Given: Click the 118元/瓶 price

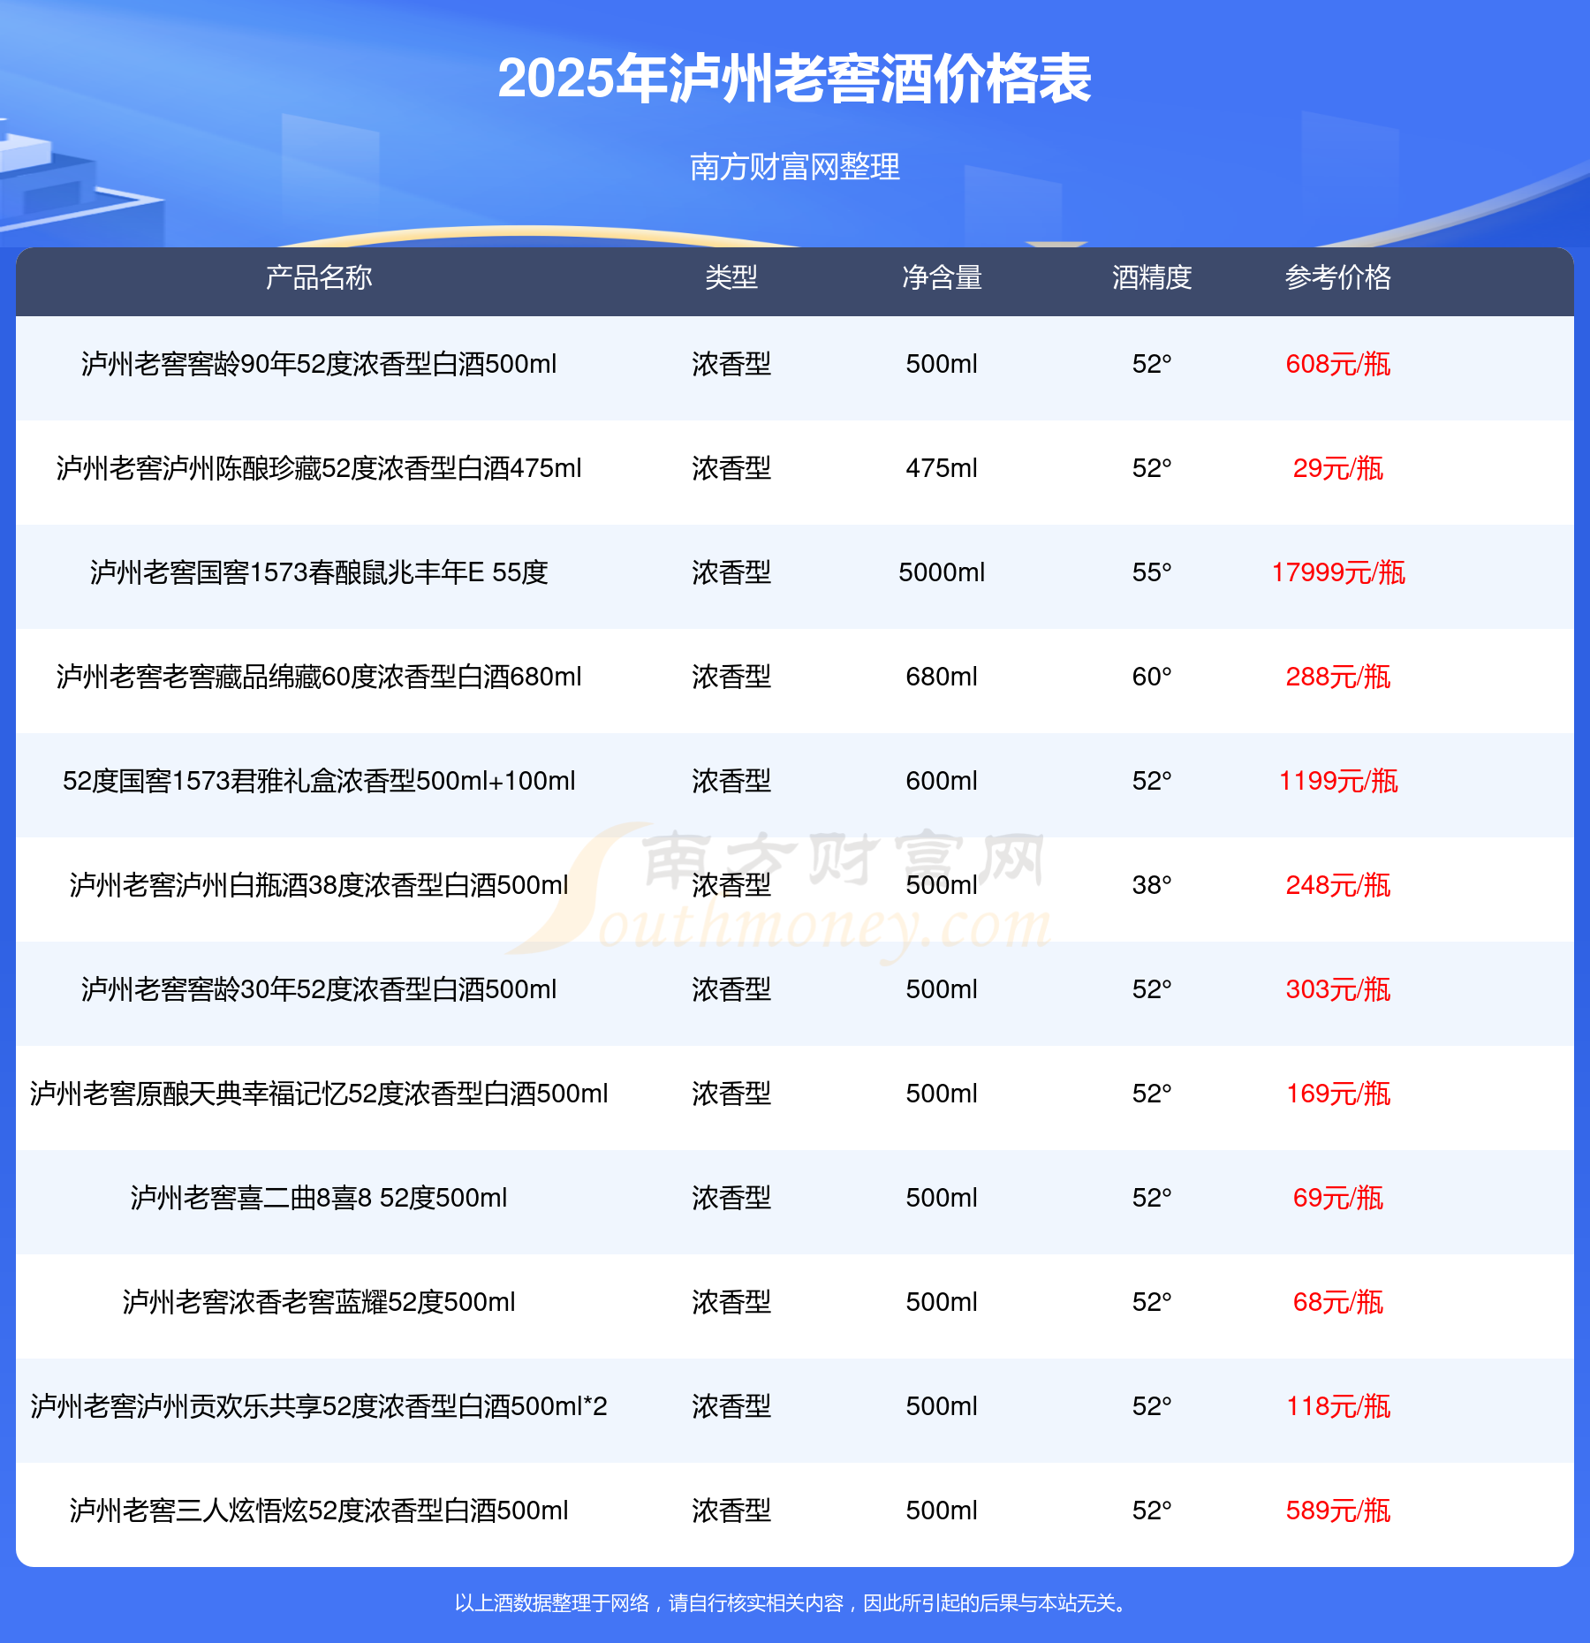Looking at the screenshot, I should click(1338, 1406).
